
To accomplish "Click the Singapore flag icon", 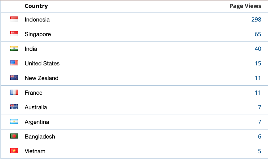I will tap(14, 34).
